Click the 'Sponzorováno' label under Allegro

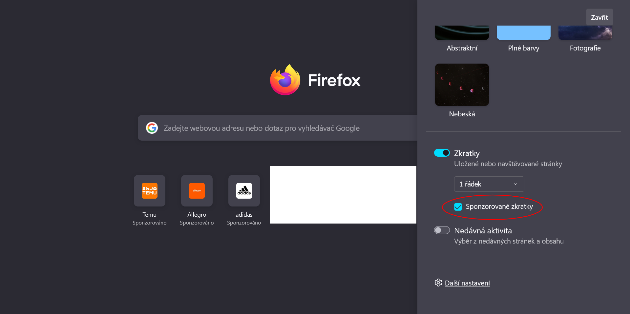point(197,223)
